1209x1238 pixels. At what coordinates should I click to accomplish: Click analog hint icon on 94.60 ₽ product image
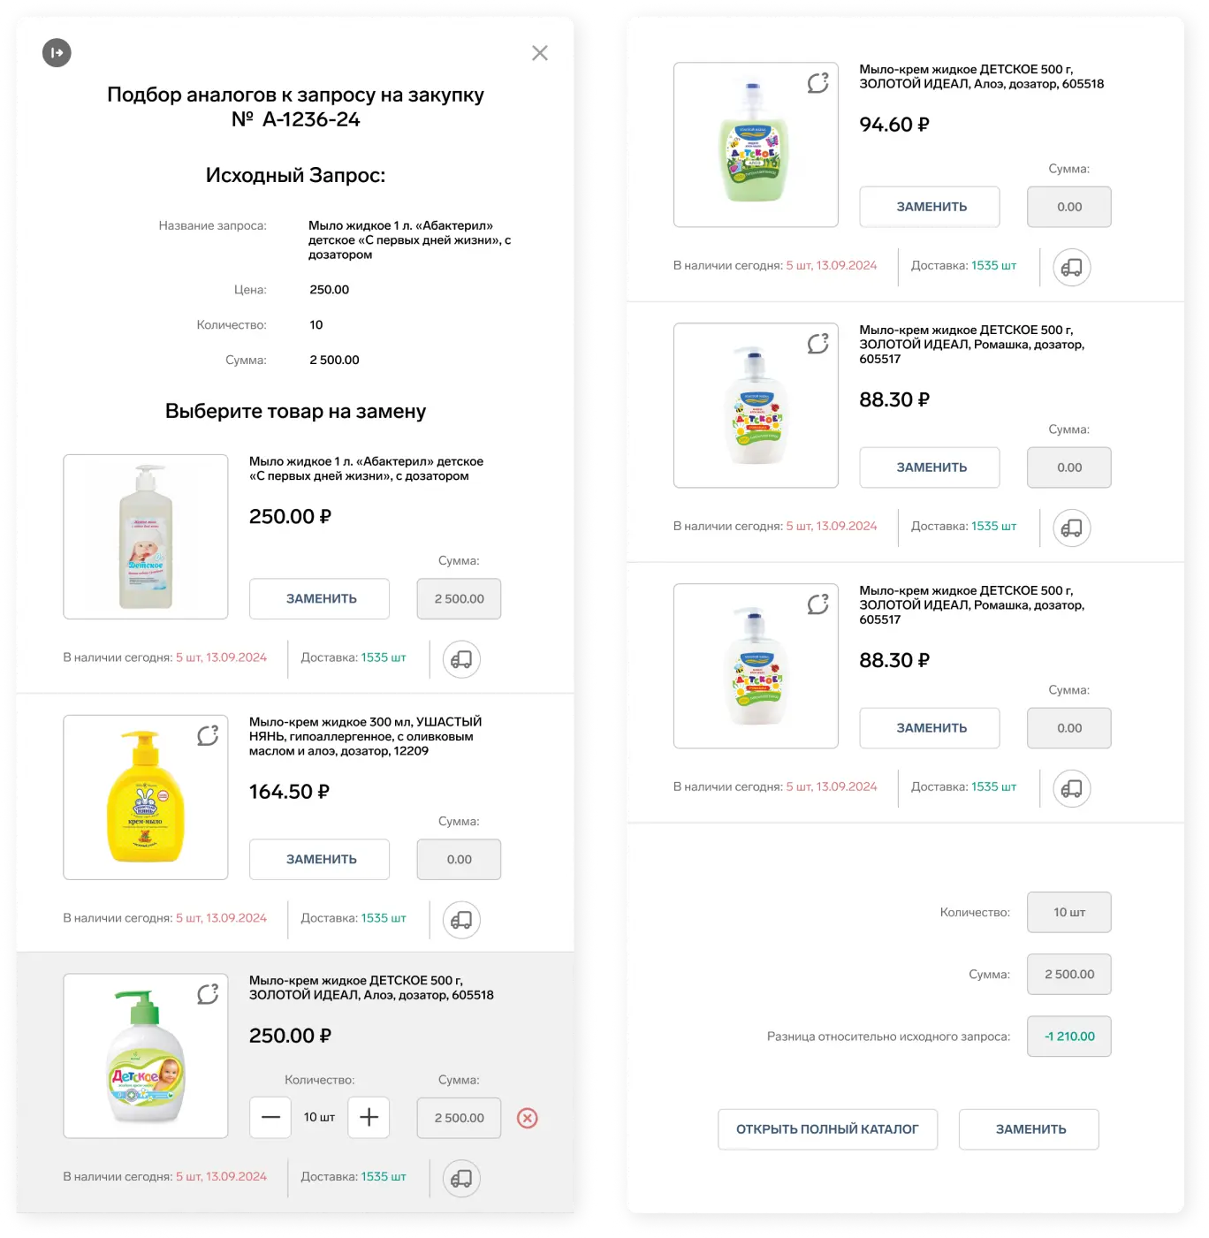pos(817,83)
